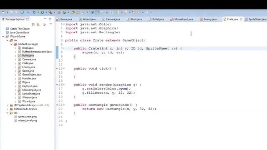Viewport: 267px width, 150px height.
Task: Expand the Referenced Libraries node
Action: point(8,109)
